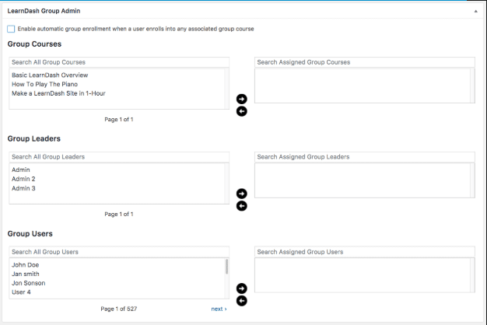Click Page 1 of 527 text

pos(119,309)
